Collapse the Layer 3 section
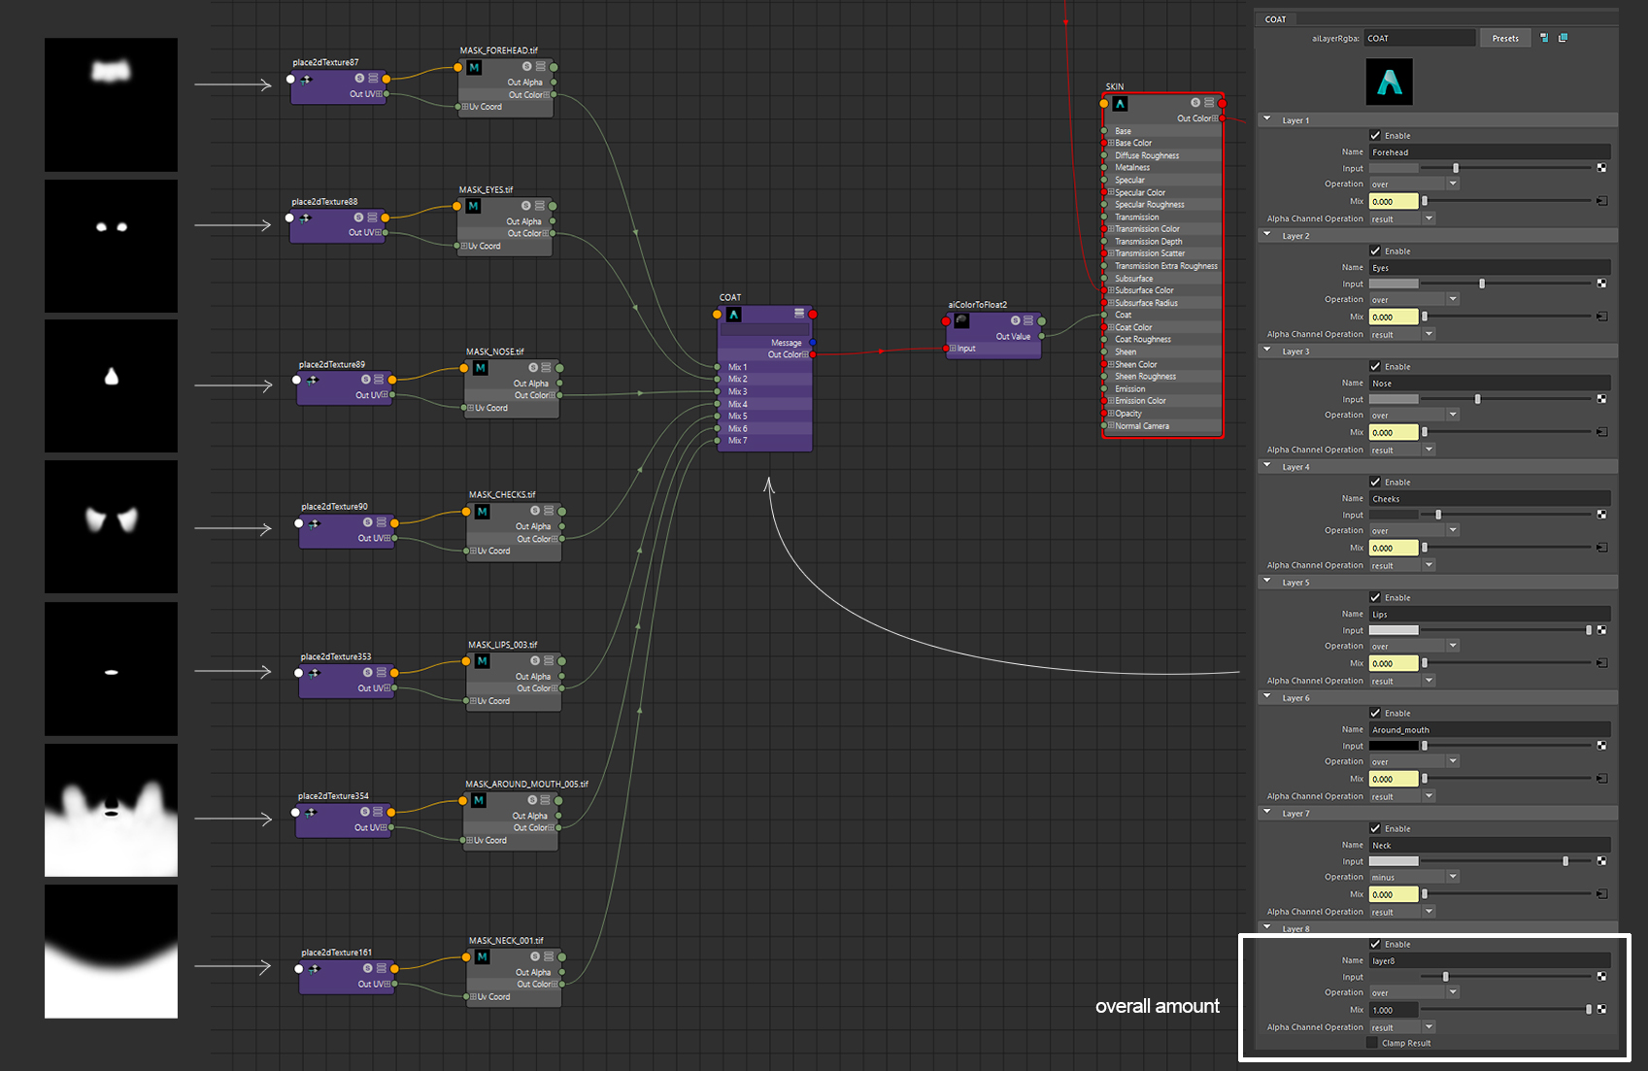This screenshot has height=1071, width=1648. point(1266,351)
